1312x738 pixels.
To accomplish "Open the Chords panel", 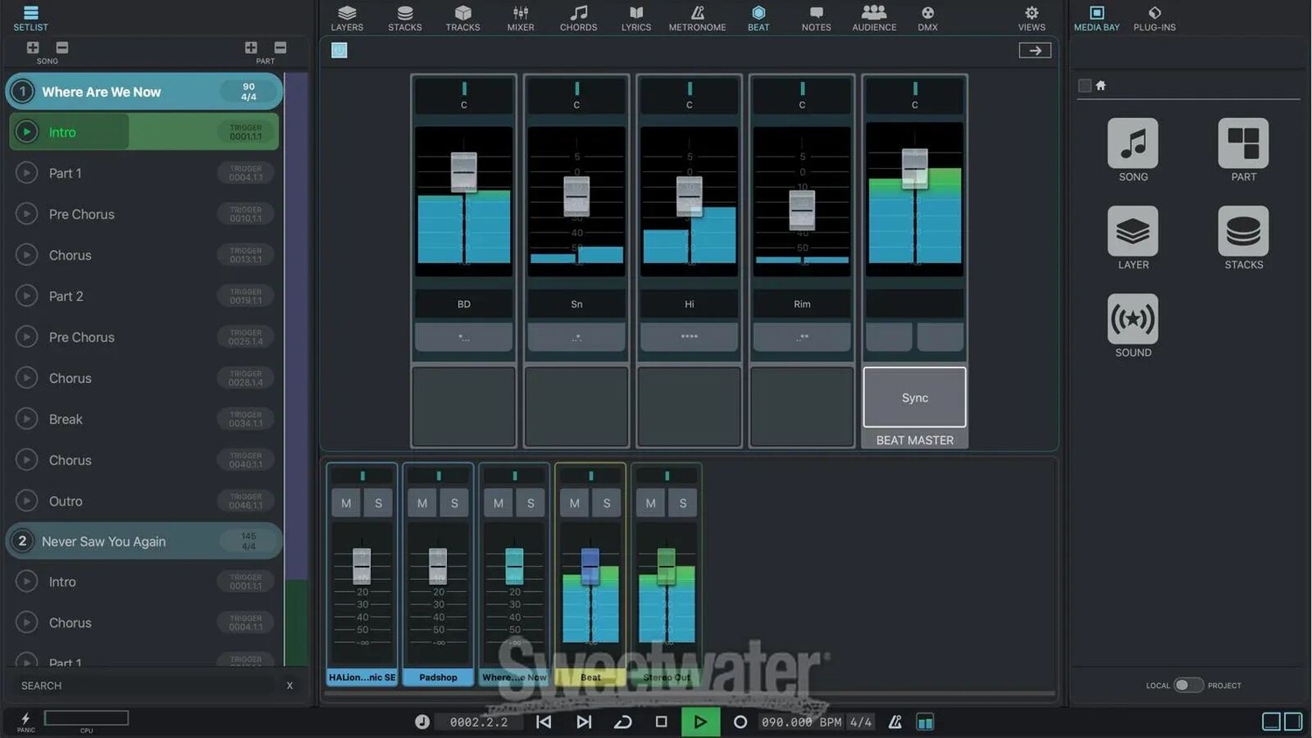I will tap(578, 17).
